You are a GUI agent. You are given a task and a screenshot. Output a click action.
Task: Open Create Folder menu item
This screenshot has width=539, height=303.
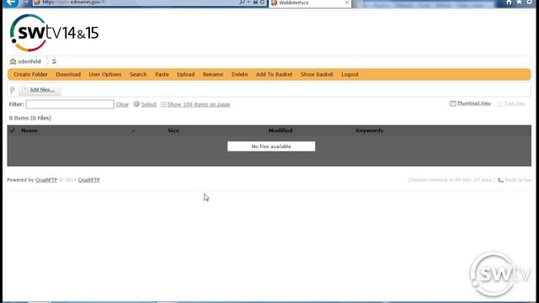click(30, 74)
